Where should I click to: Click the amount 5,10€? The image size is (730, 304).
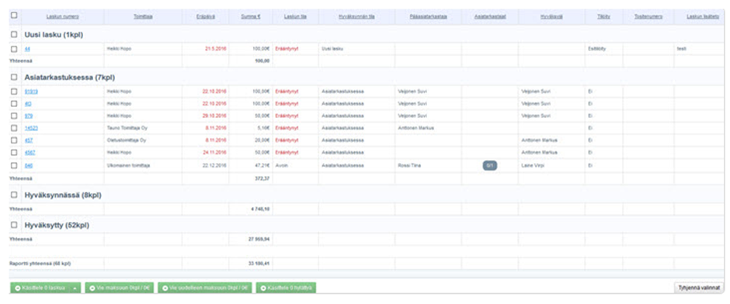click(264, 128)
